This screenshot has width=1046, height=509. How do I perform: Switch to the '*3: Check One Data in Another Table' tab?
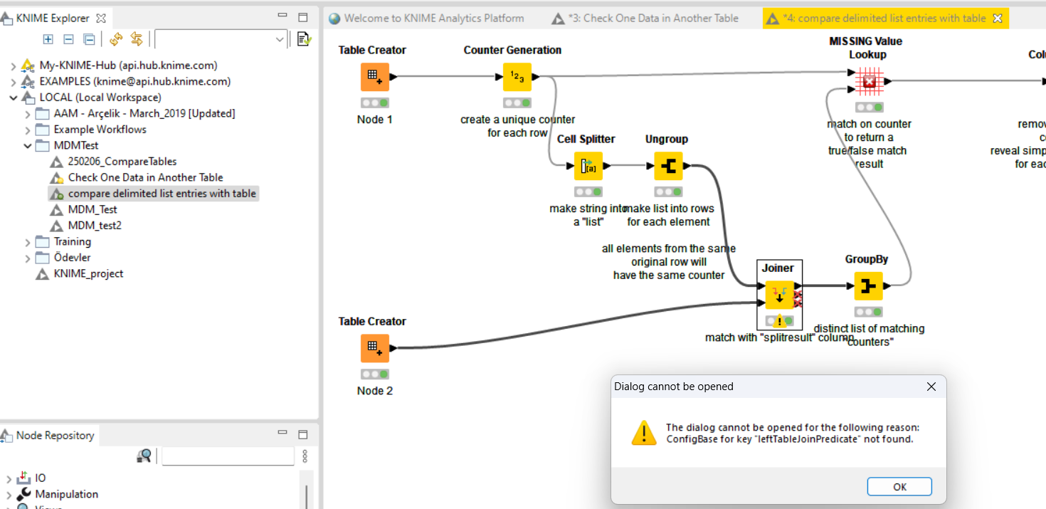tap(645, 19)
